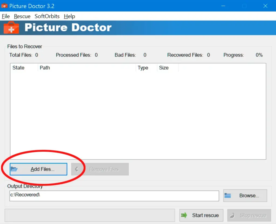Open the File menu
The image size is (276, 224).
coord(6,16)
